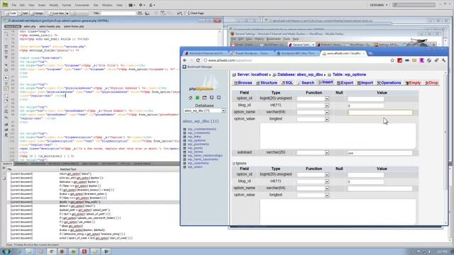Switch to the SQL tab
This screenshot has width=454, height=255.
tap(287, 83)
